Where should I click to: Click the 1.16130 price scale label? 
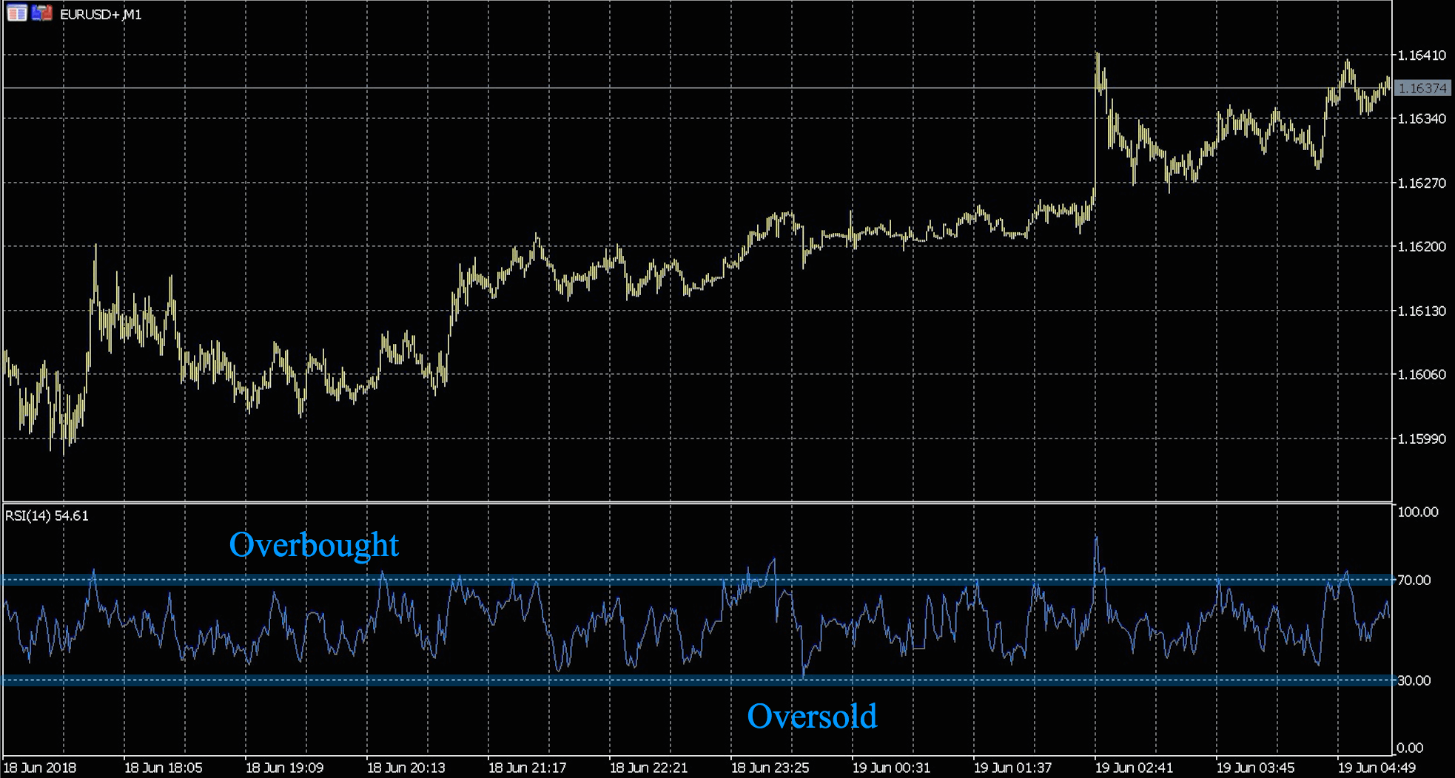click(1422, 311)
